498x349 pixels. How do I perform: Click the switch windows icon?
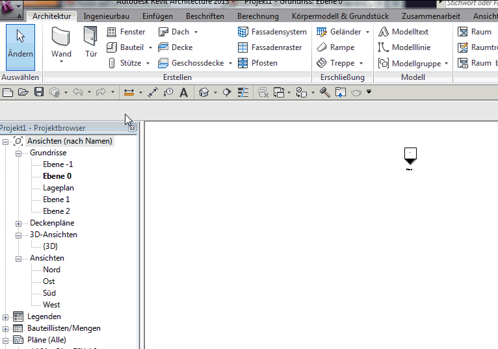(x=279, y=92)
